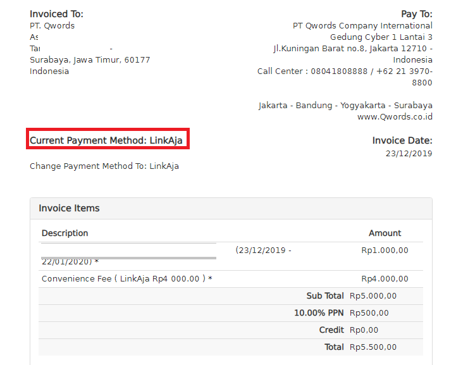456x365 pixels.
Task: Click the Invoiced To heading
Action: pos(56,14)
